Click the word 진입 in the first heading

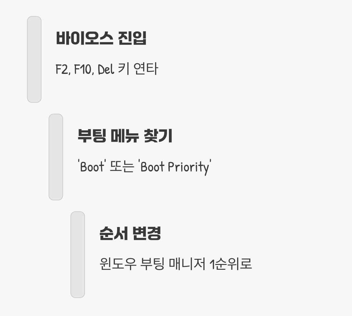[132, 38]
